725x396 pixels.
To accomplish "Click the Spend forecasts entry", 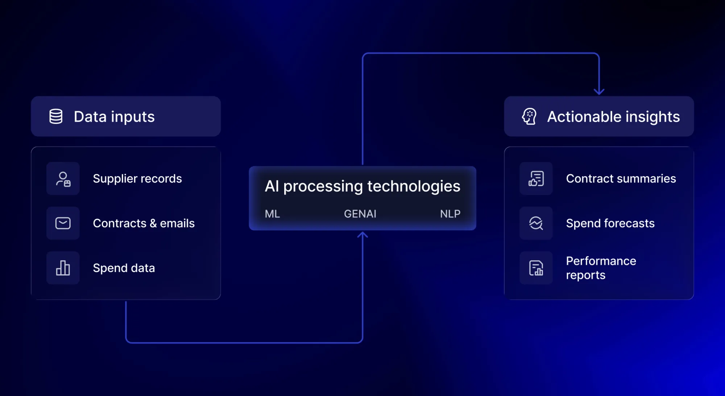I will click(610, 223).
